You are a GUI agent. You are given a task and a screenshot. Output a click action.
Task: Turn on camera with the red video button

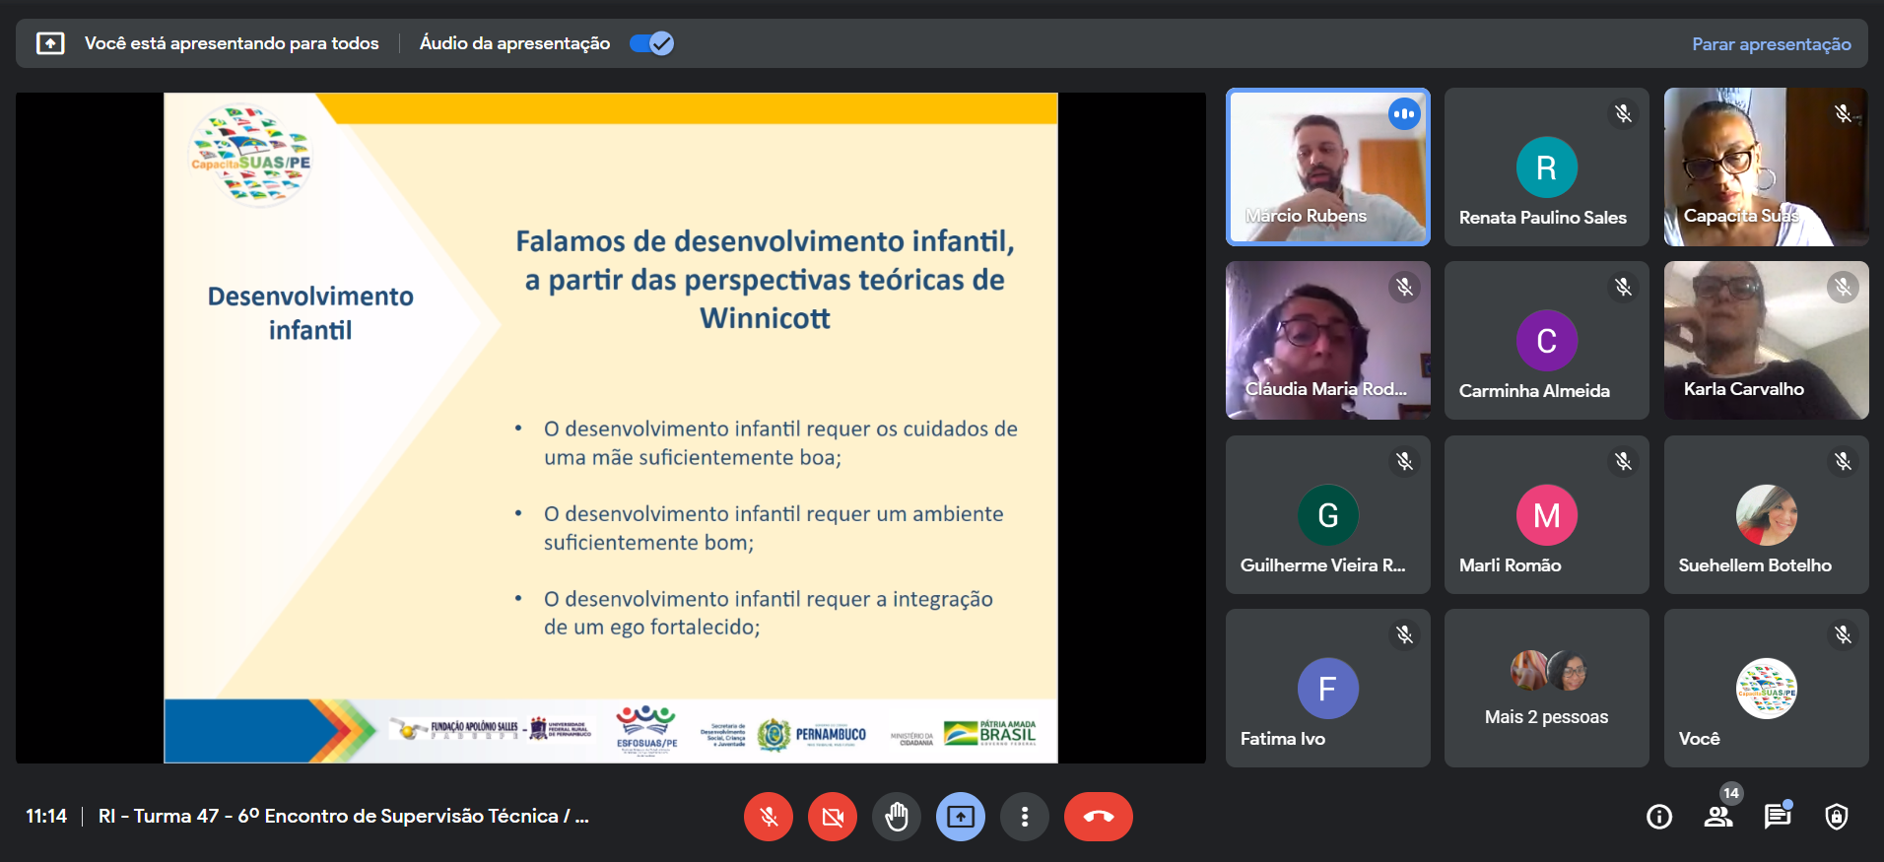(833, 817)
